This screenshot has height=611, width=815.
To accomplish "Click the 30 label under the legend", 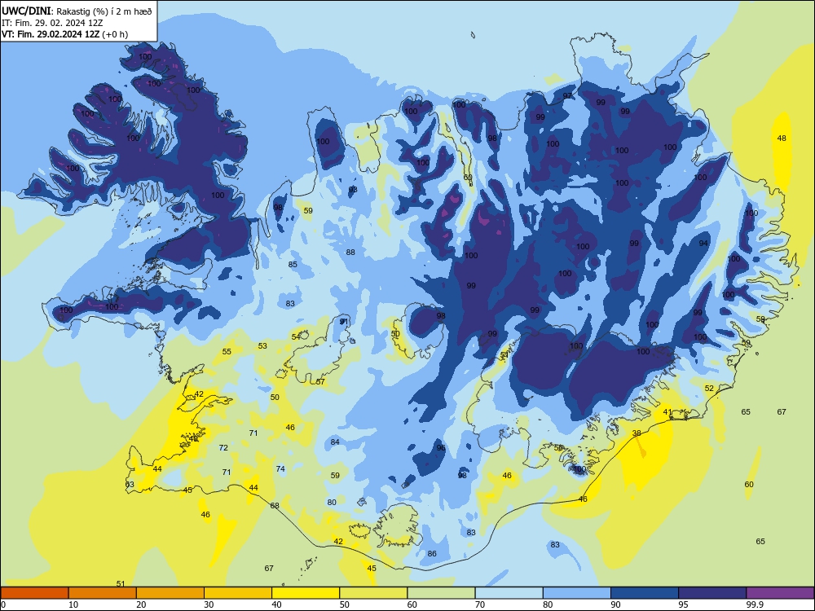I will pyautogui.click(x=209, y=604).
